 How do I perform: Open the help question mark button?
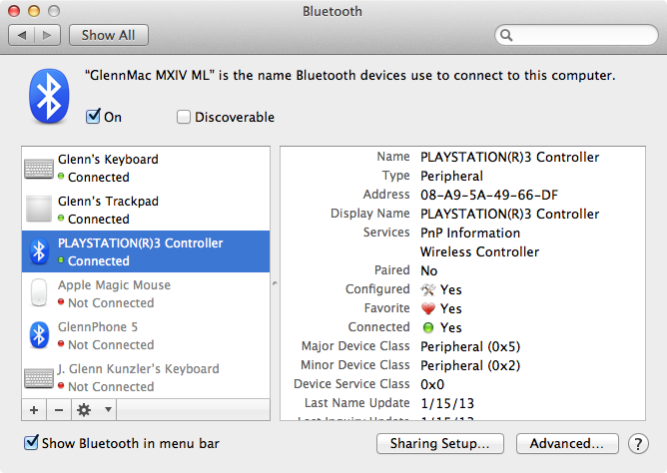click(639, 443)
